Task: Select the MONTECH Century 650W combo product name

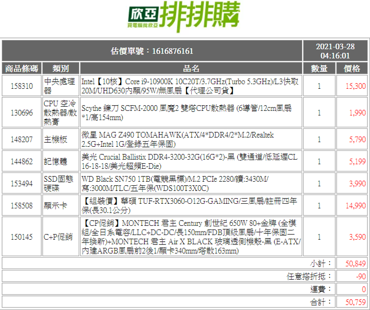Action: pyautogui.click(x=191, y=237)
